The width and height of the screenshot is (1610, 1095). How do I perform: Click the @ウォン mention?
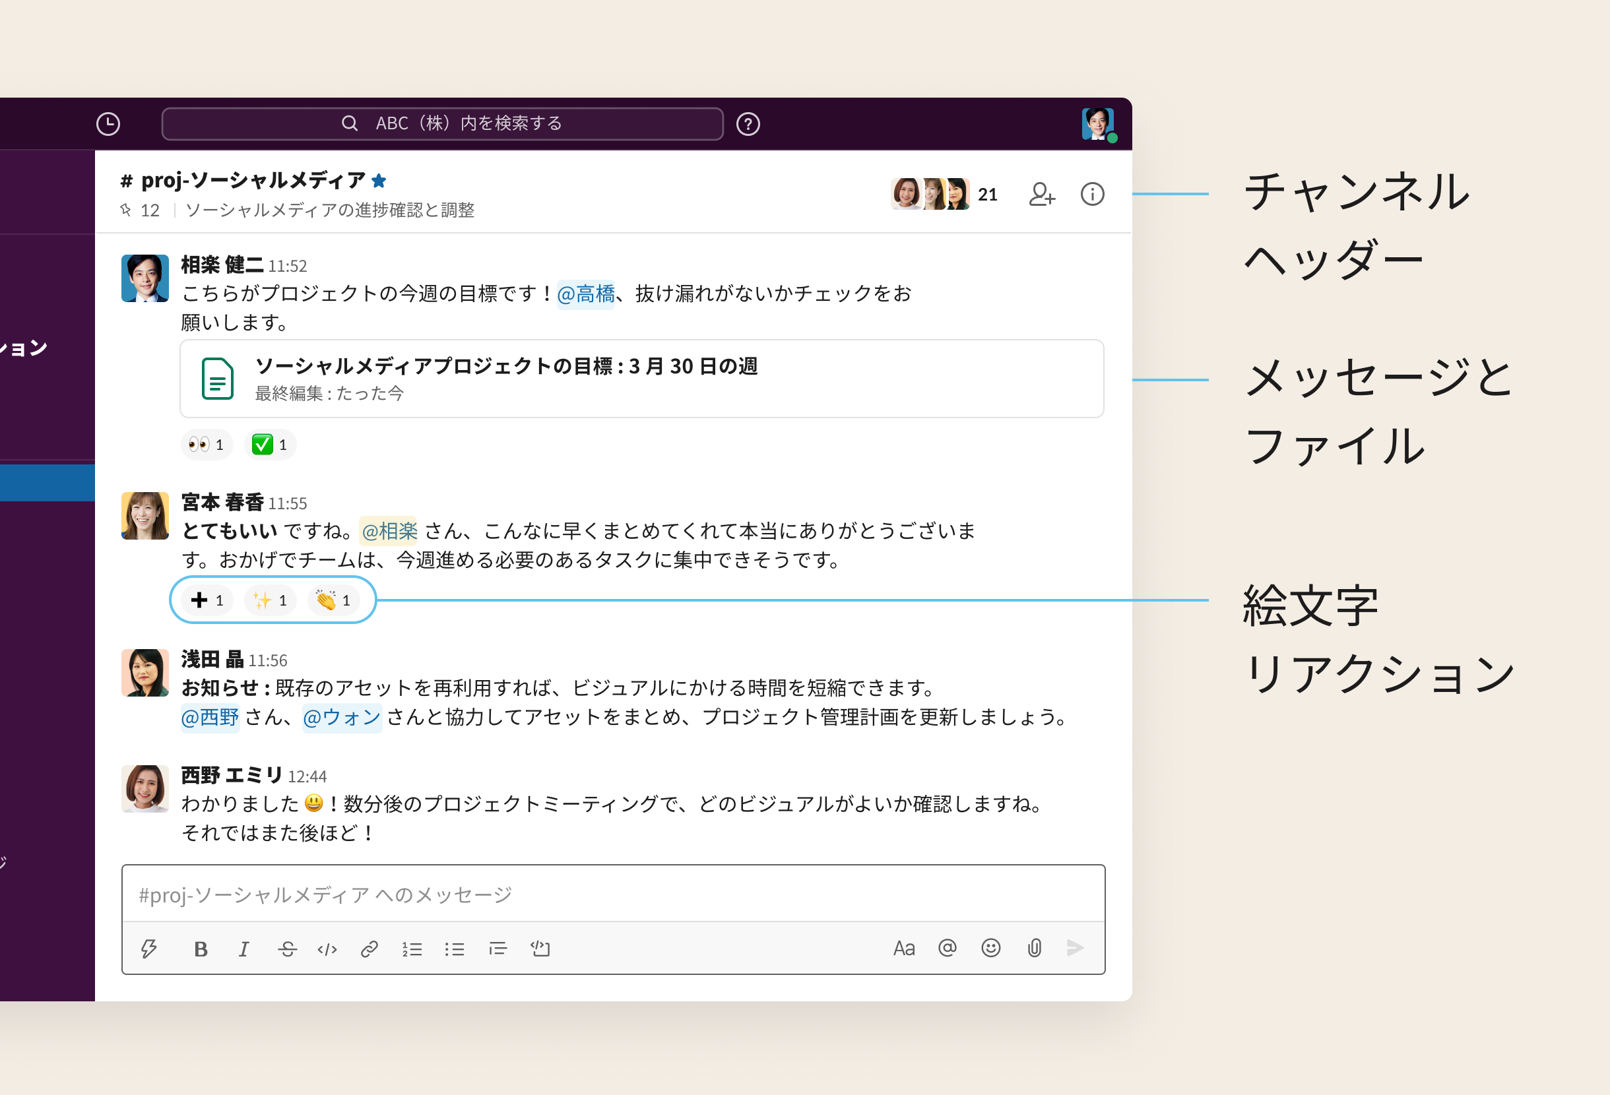click(342, 717)
